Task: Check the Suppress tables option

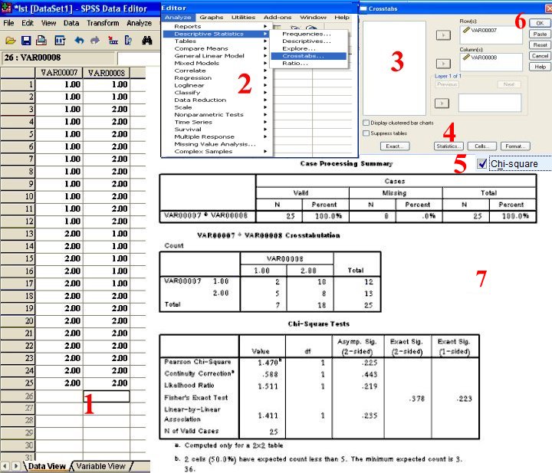Action: (366, 133)
